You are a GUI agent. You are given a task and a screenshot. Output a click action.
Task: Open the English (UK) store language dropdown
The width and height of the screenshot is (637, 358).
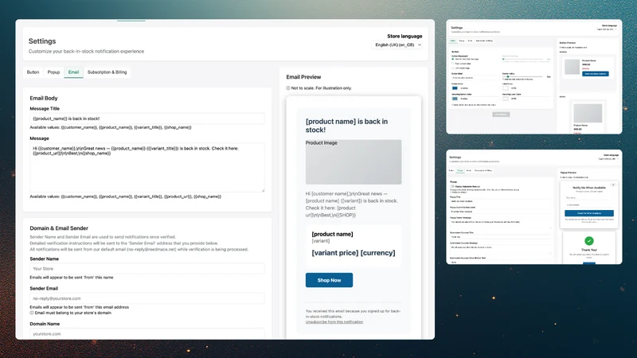pyautogui.click(x=397, y=45)
